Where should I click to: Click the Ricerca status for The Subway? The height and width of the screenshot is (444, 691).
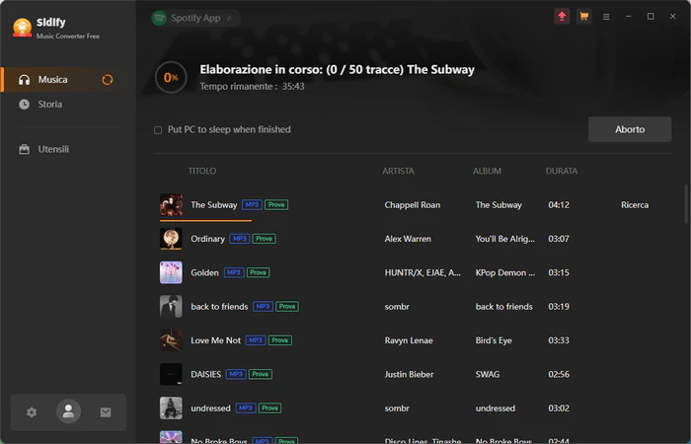pyautogui.click(x=635, y=205)
